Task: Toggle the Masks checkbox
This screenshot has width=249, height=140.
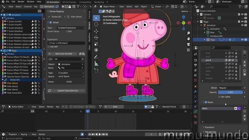Action: [206, 102]
